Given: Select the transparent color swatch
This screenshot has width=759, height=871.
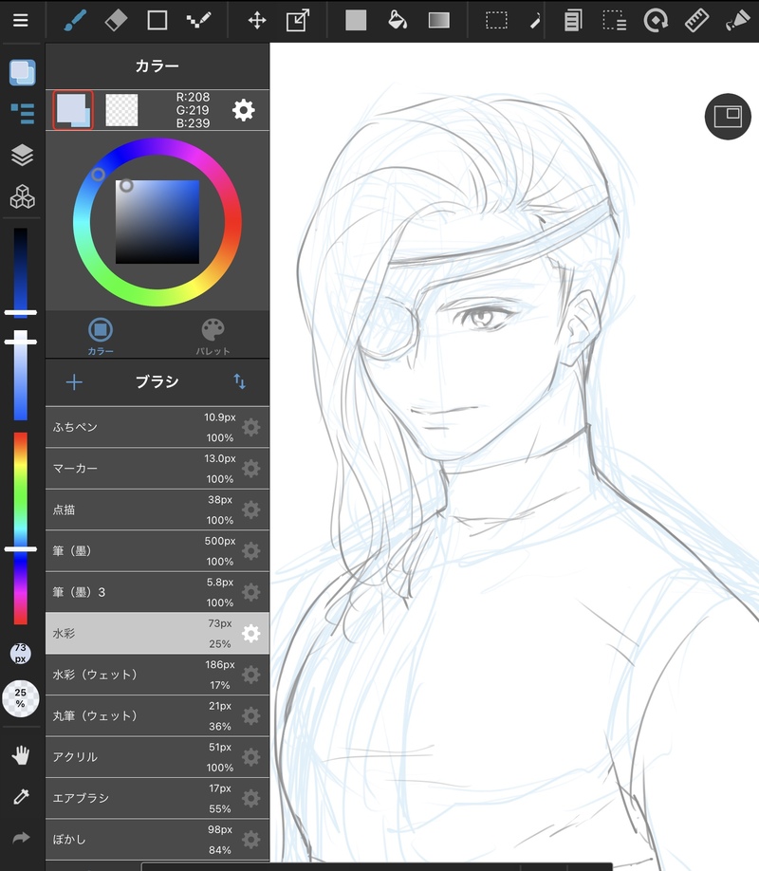Looking at the screenshot, I should (x=121, y=110).
